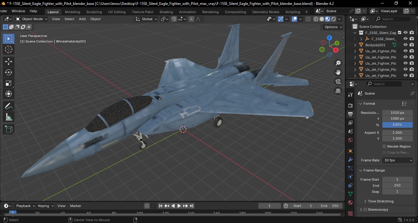Open the World properties tab
The image size is (418, 223).
click(x=350, y=140)
